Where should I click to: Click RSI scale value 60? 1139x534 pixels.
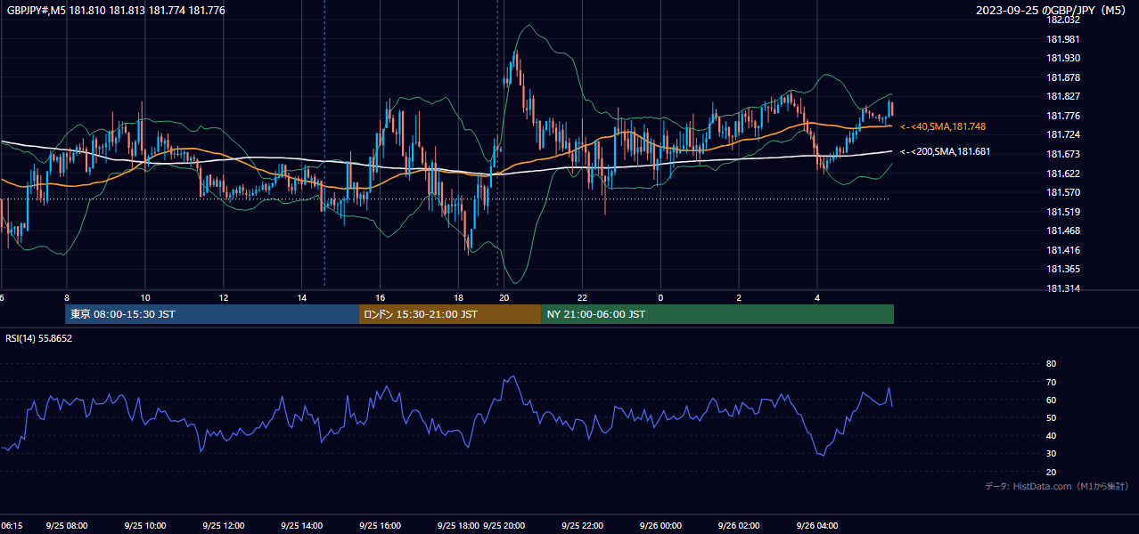coord(1051,400)
